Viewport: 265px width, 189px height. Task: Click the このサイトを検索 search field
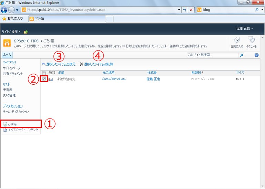point(213,55)
